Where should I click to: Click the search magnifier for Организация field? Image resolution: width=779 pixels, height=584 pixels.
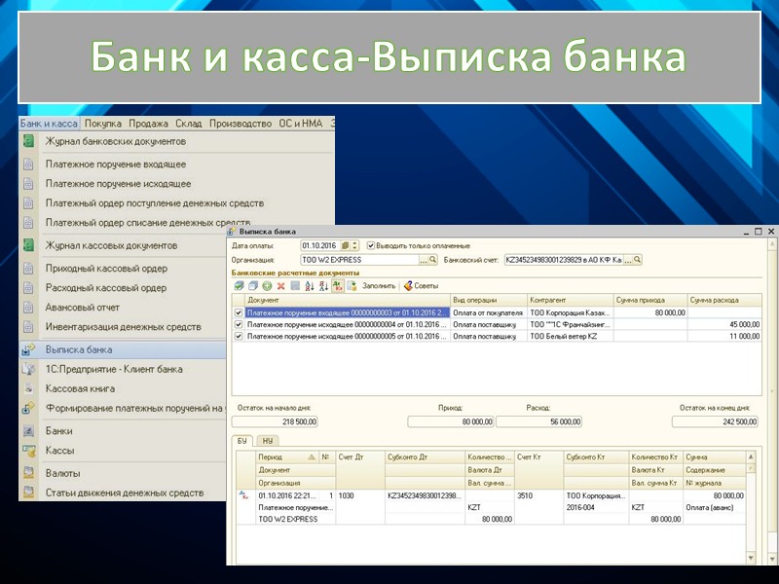pos(432,260)
